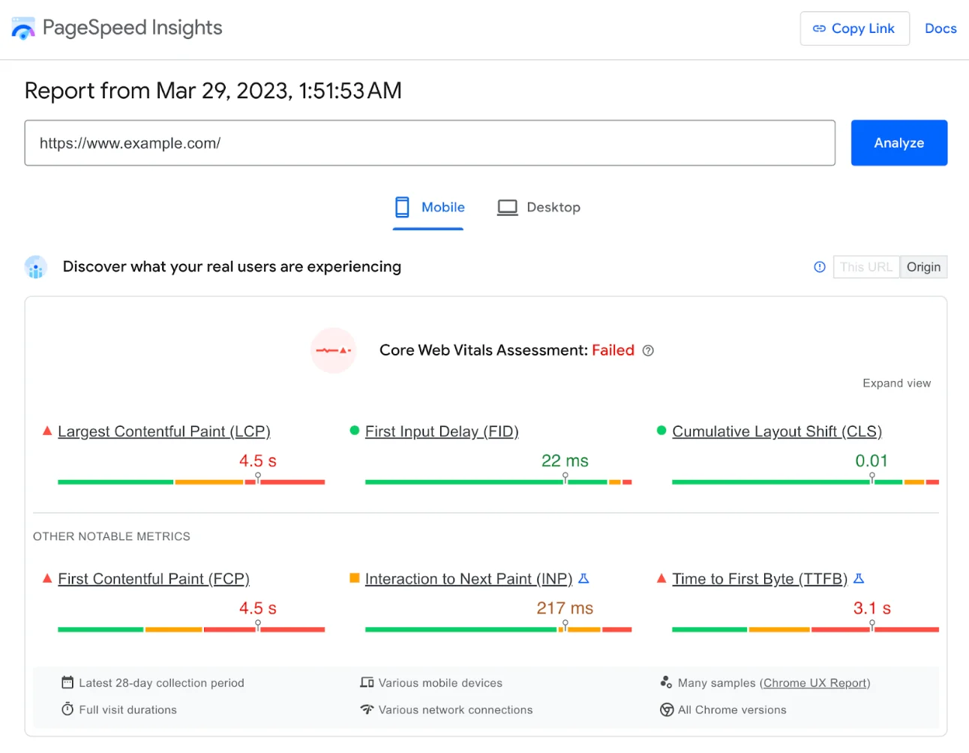
Task: Click the monitor icon on the Desktop tab
Action: (x=507, y=207)
